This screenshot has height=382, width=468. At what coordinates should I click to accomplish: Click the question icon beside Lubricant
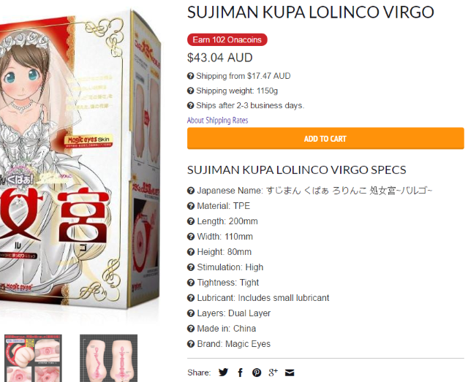(191, 298)
